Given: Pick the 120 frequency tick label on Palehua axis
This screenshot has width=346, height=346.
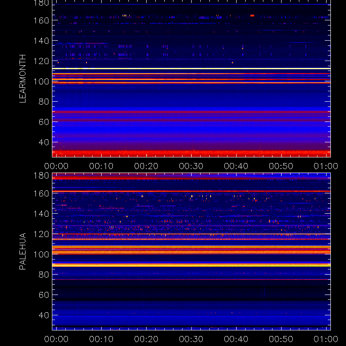Looking at the screenshot, I should tap(41, 234).
